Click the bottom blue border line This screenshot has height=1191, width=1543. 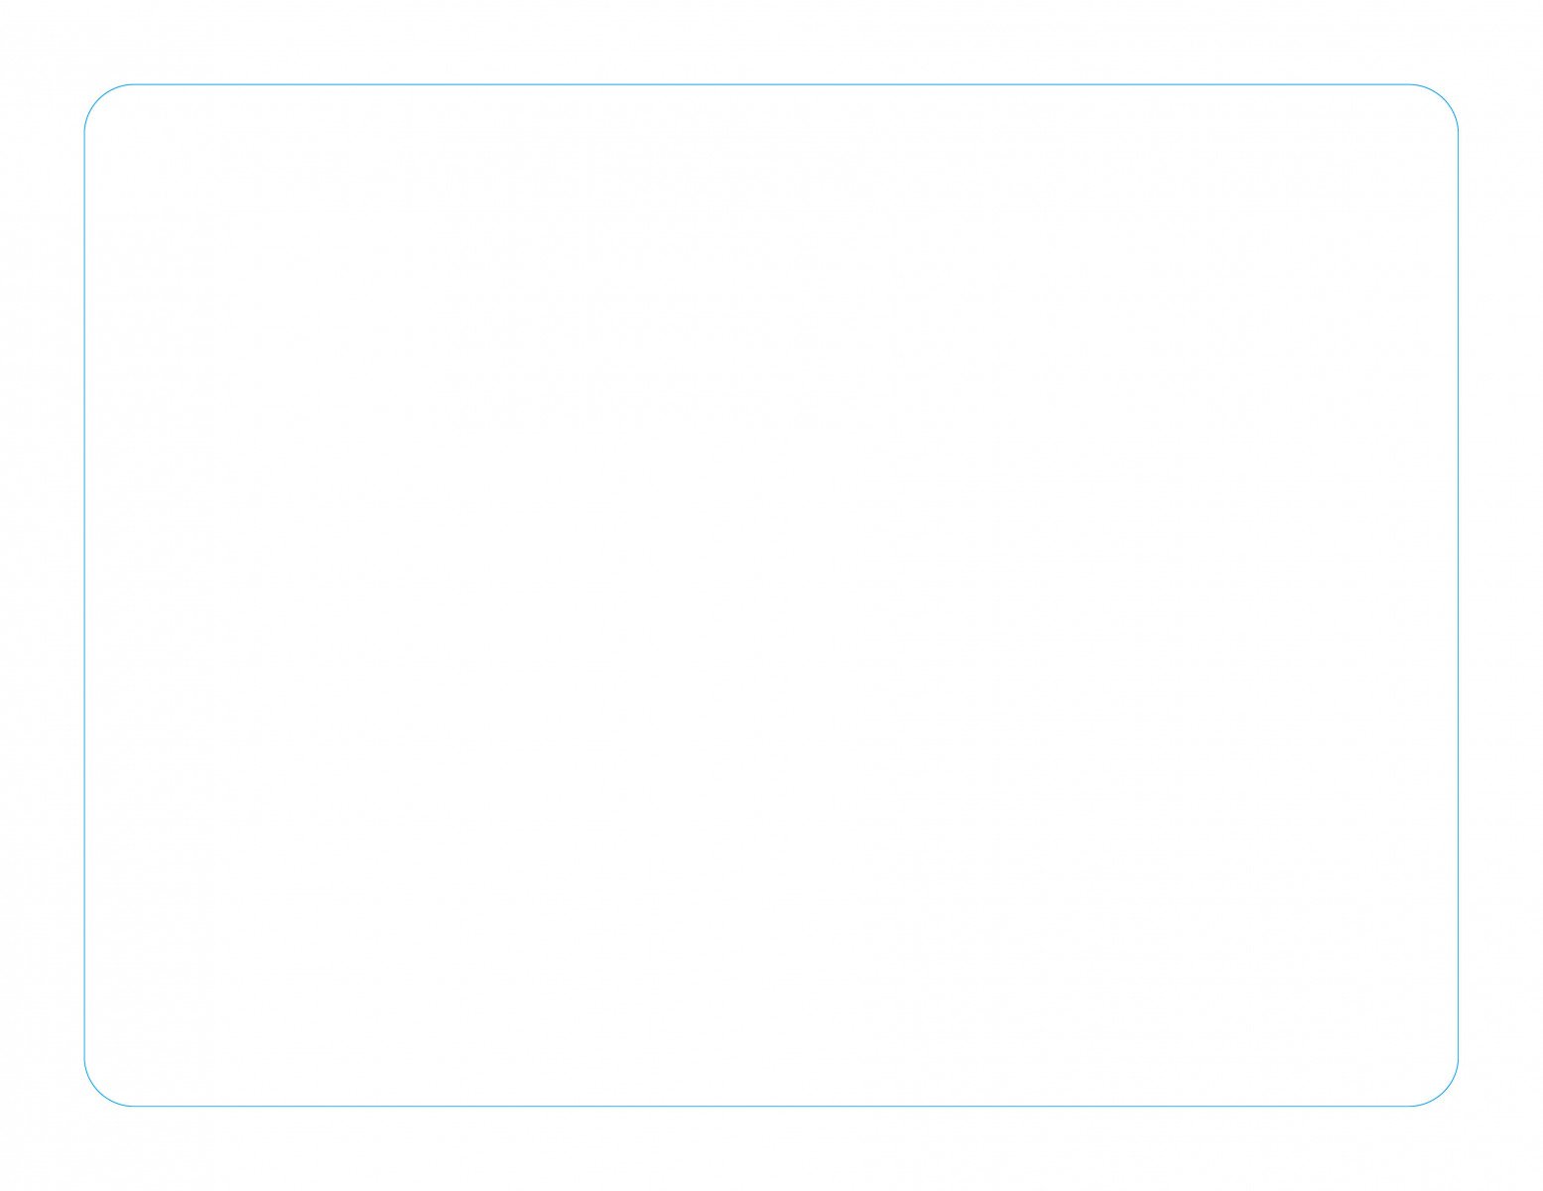point(771,1106)
